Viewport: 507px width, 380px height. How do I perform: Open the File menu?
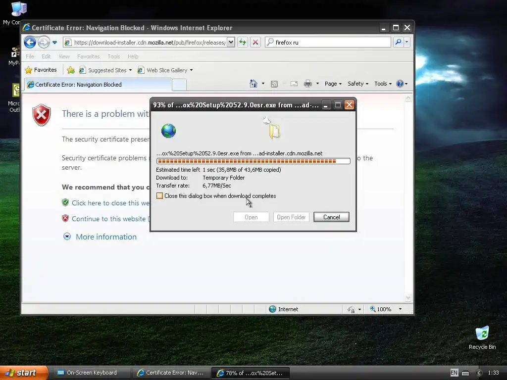(30, 56)
